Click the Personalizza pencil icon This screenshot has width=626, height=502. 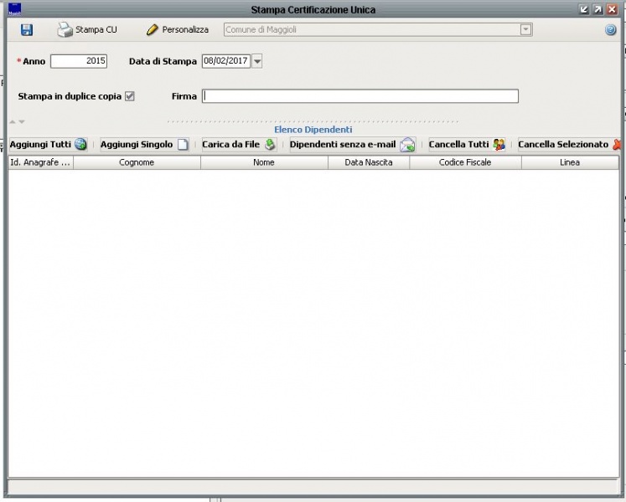(153, 30)
